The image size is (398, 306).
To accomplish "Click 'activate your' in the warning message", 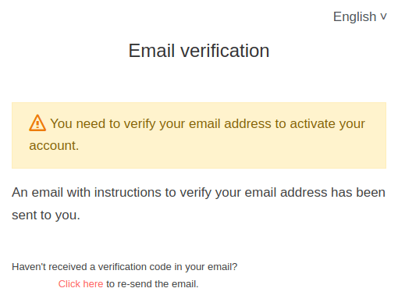I will click(x=328, y=123).
